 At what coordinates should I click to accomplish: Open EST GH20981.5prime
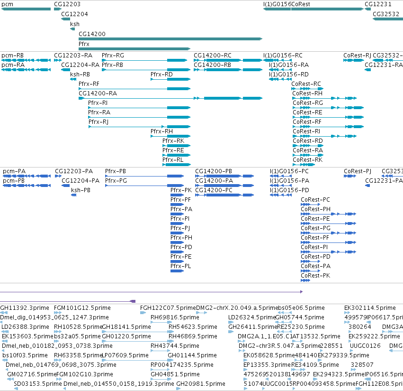tap(179, 389)
